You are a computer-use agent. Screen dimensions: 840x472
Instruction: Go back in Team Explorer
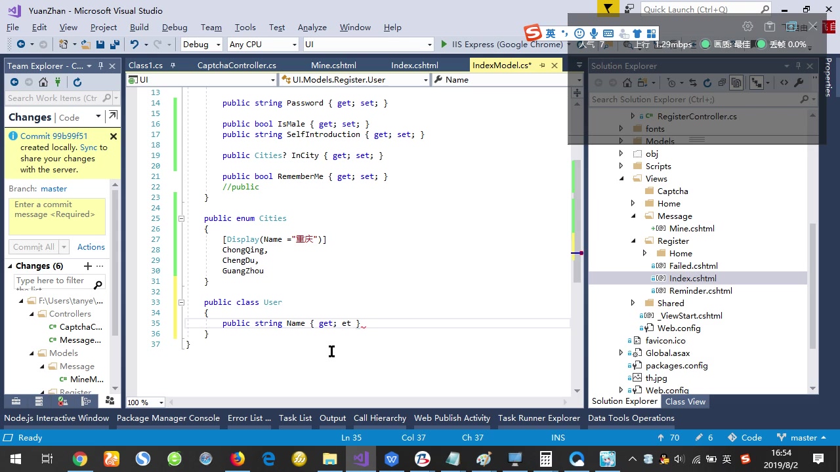[x=14, y=82]
